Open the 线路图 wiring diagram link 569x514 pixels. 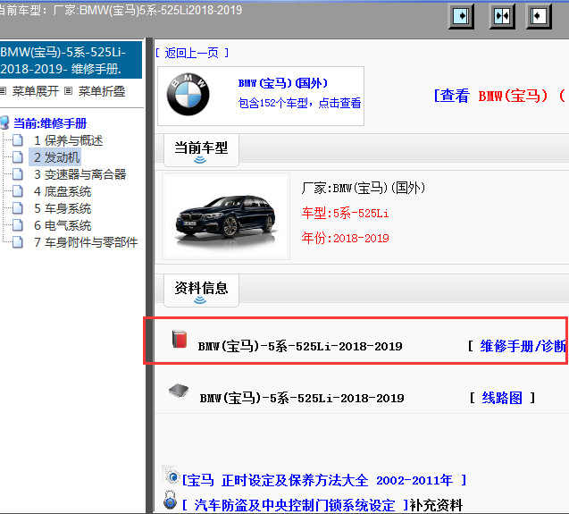502,398
